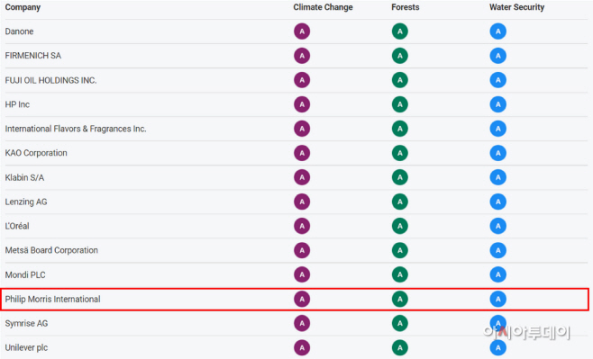Click Unilever plc Forests badge

click(400, 347)
